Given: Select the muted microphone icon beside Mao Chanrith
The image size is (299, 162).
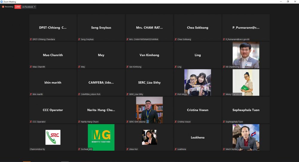Looking at the screenshot, I should (x=31, y=67).
